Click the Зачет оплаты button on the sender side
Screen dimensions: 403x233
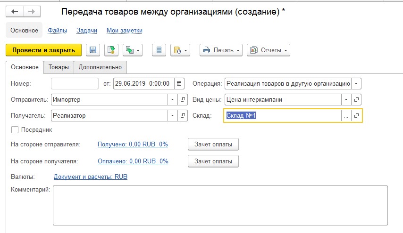tap(213, 145)
